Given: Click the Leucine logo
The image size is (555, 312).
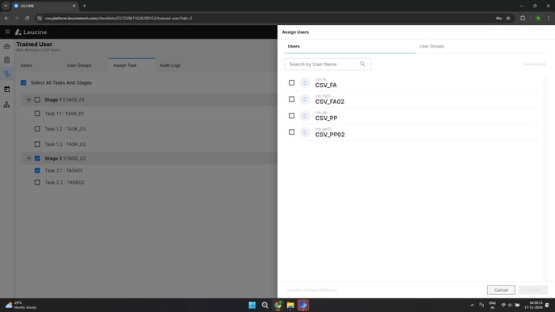Looking at the screenshot, I should 31,32.
